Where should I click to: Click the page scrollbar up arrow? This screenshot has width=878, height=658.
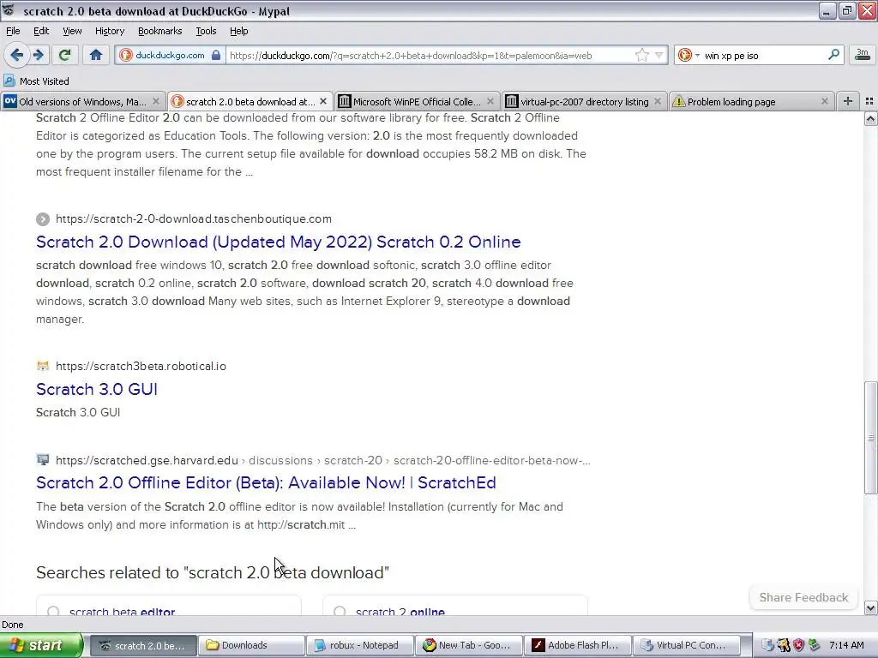(x=870, y=118)
